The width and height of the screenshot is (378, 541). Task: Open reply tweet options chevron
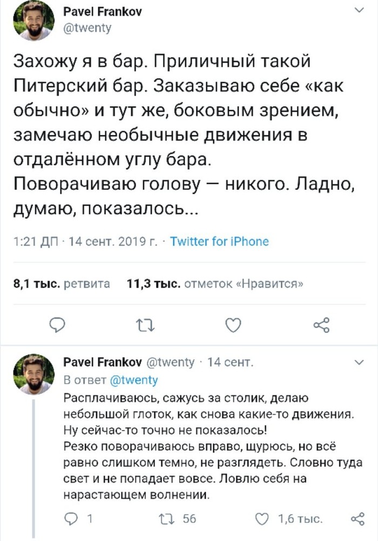[357, 362]
